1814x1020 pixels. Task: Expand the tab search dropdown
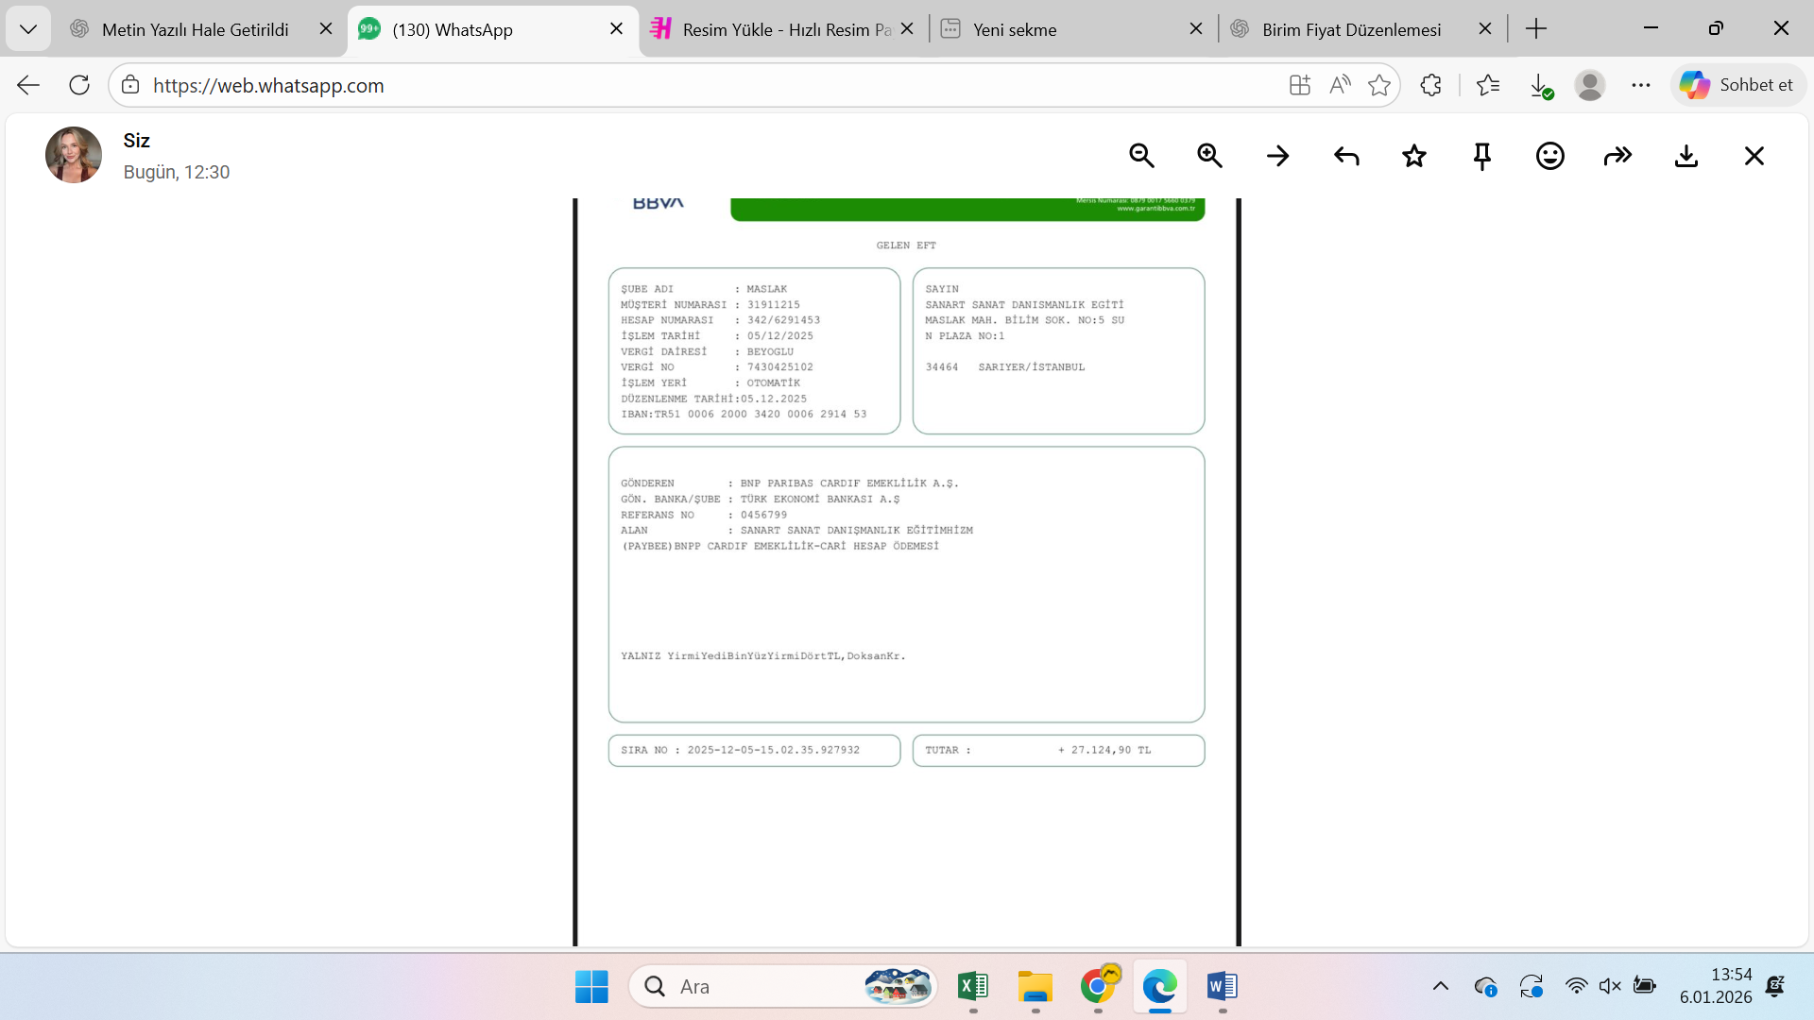[28, 29]
